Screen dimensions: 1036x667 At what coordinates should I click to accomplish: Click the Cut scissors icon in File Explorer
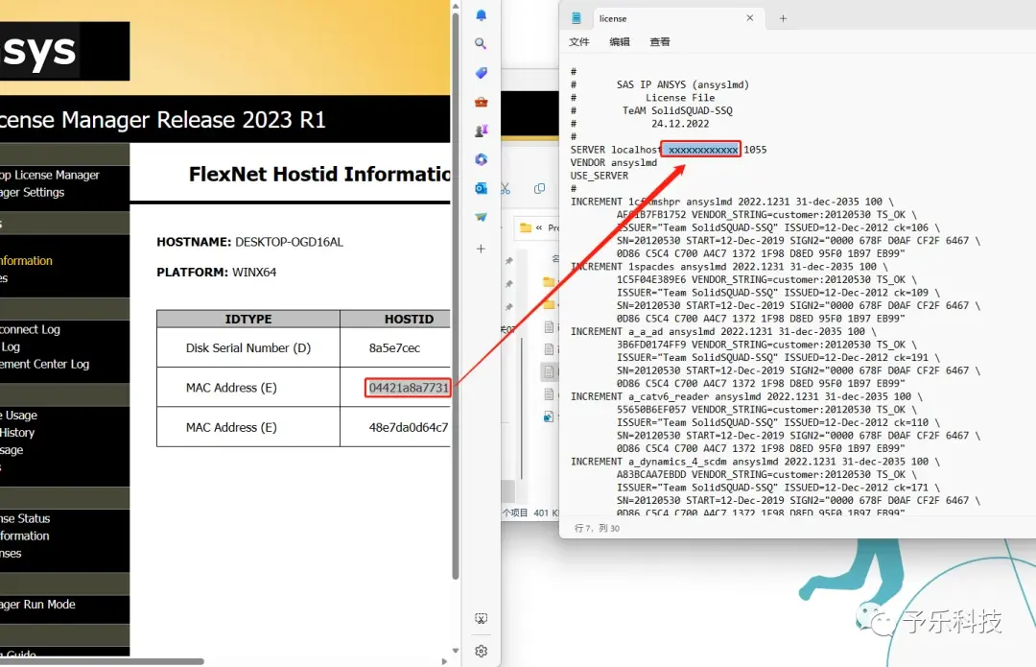point(506,189)
